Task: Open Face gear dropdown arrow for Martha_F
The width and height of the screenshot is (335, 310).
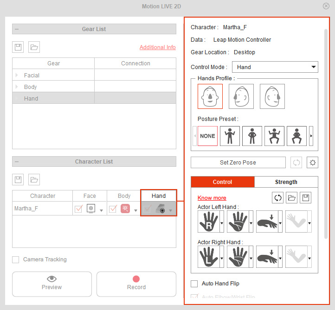Action: coord(101,210)
